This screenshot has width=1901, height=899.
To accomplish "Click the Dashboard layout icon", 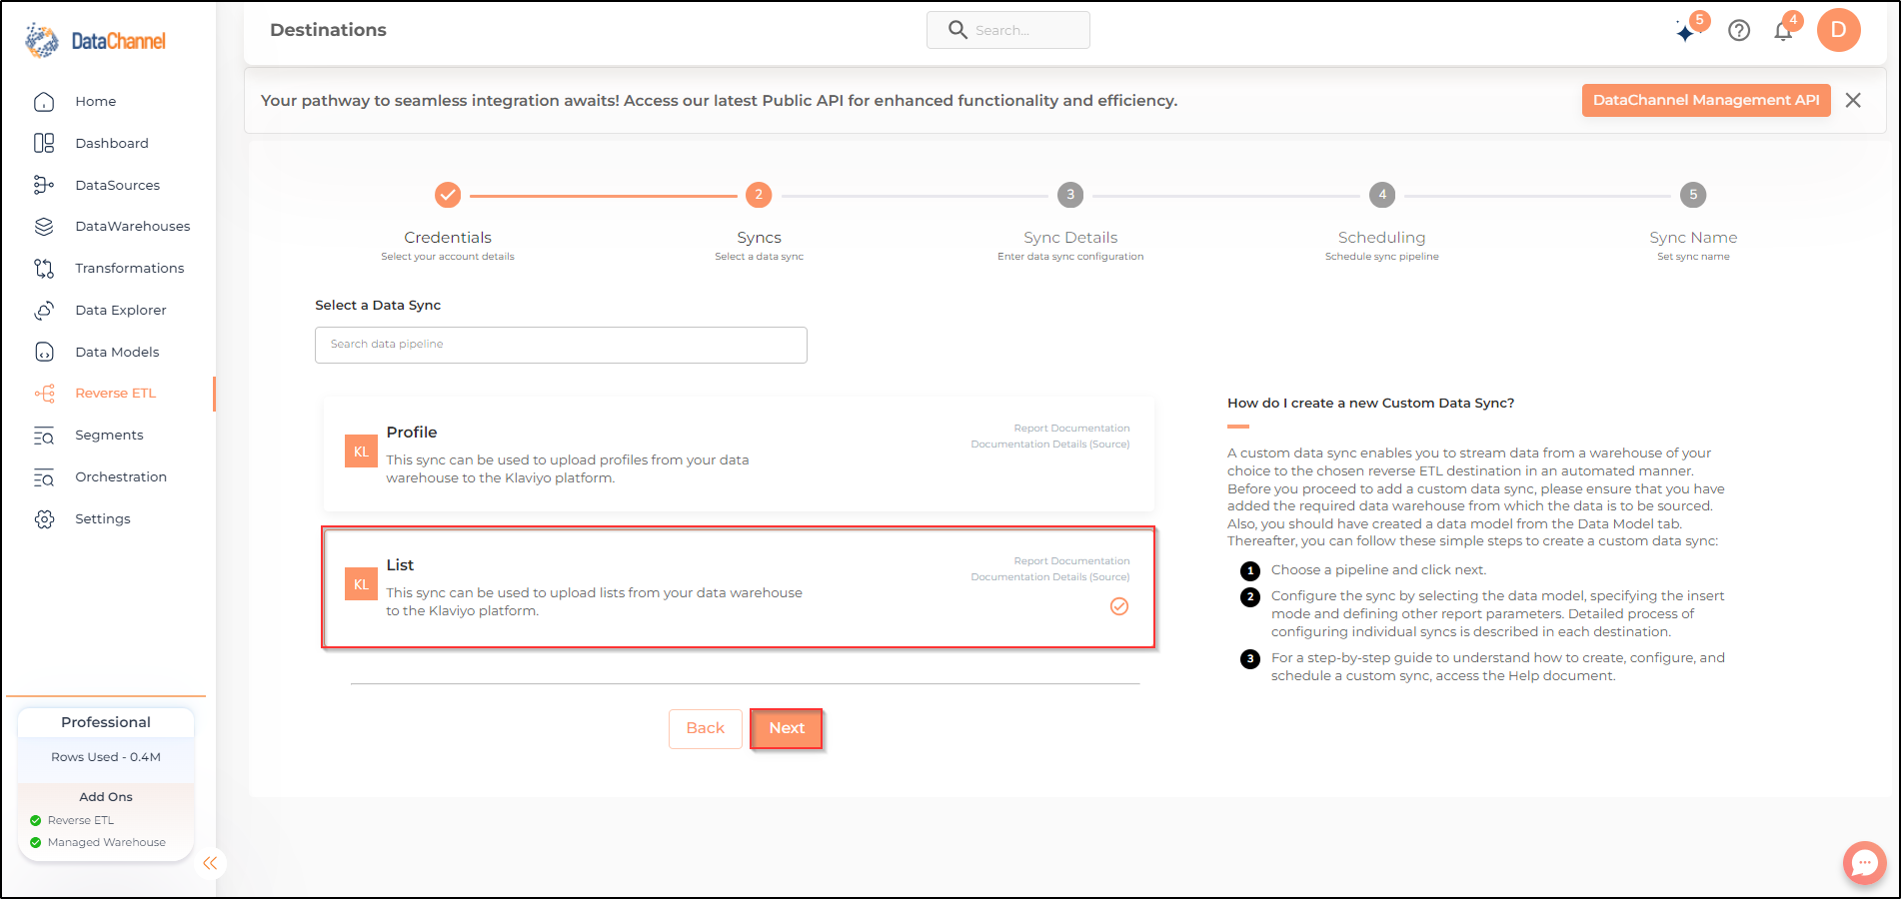I will coord(44,143).
